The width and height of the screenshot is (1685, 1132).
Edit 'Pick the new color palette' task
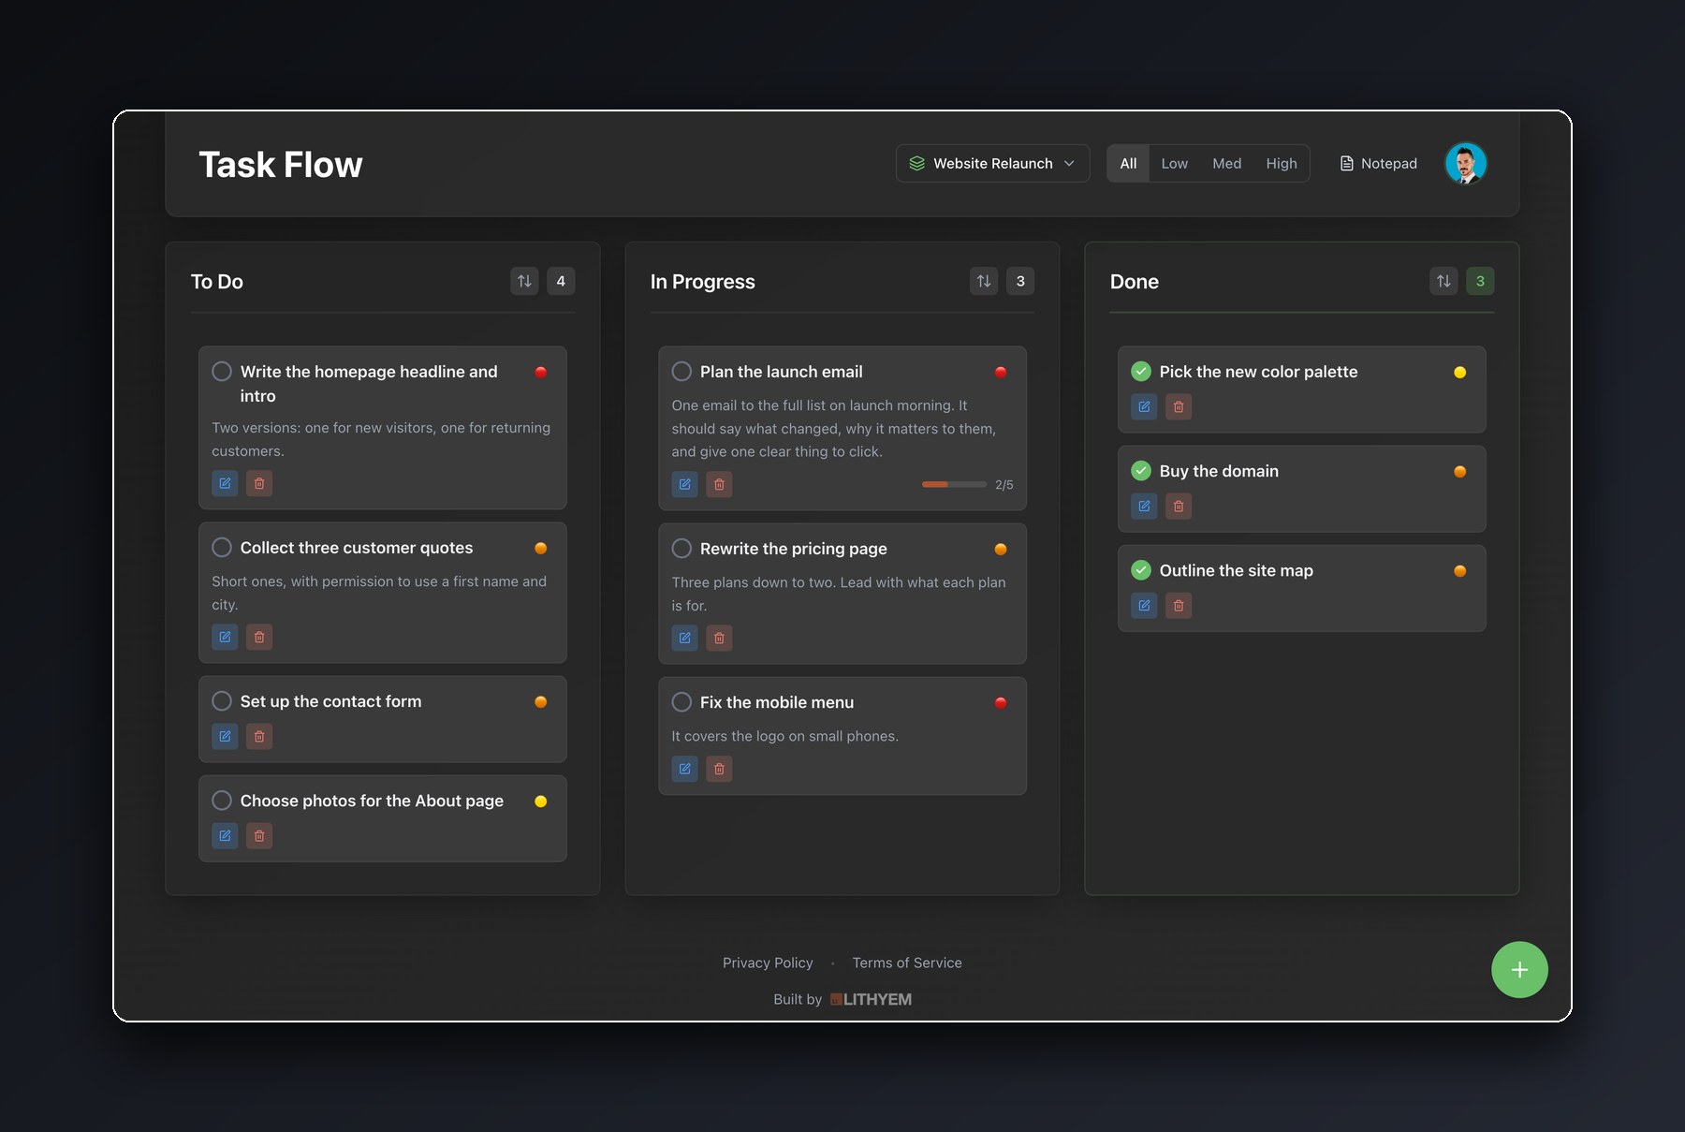tap(1144, 407)
